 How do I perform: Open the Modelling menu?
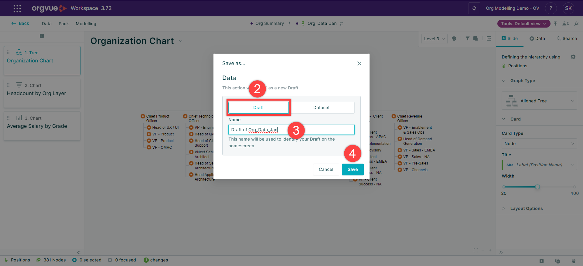[86, 24]
